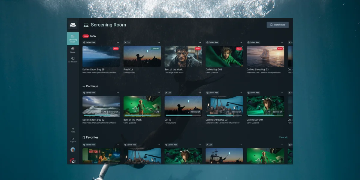
Task: Open the Favorites diner scene thumbnail
Action: pos(101,156)
